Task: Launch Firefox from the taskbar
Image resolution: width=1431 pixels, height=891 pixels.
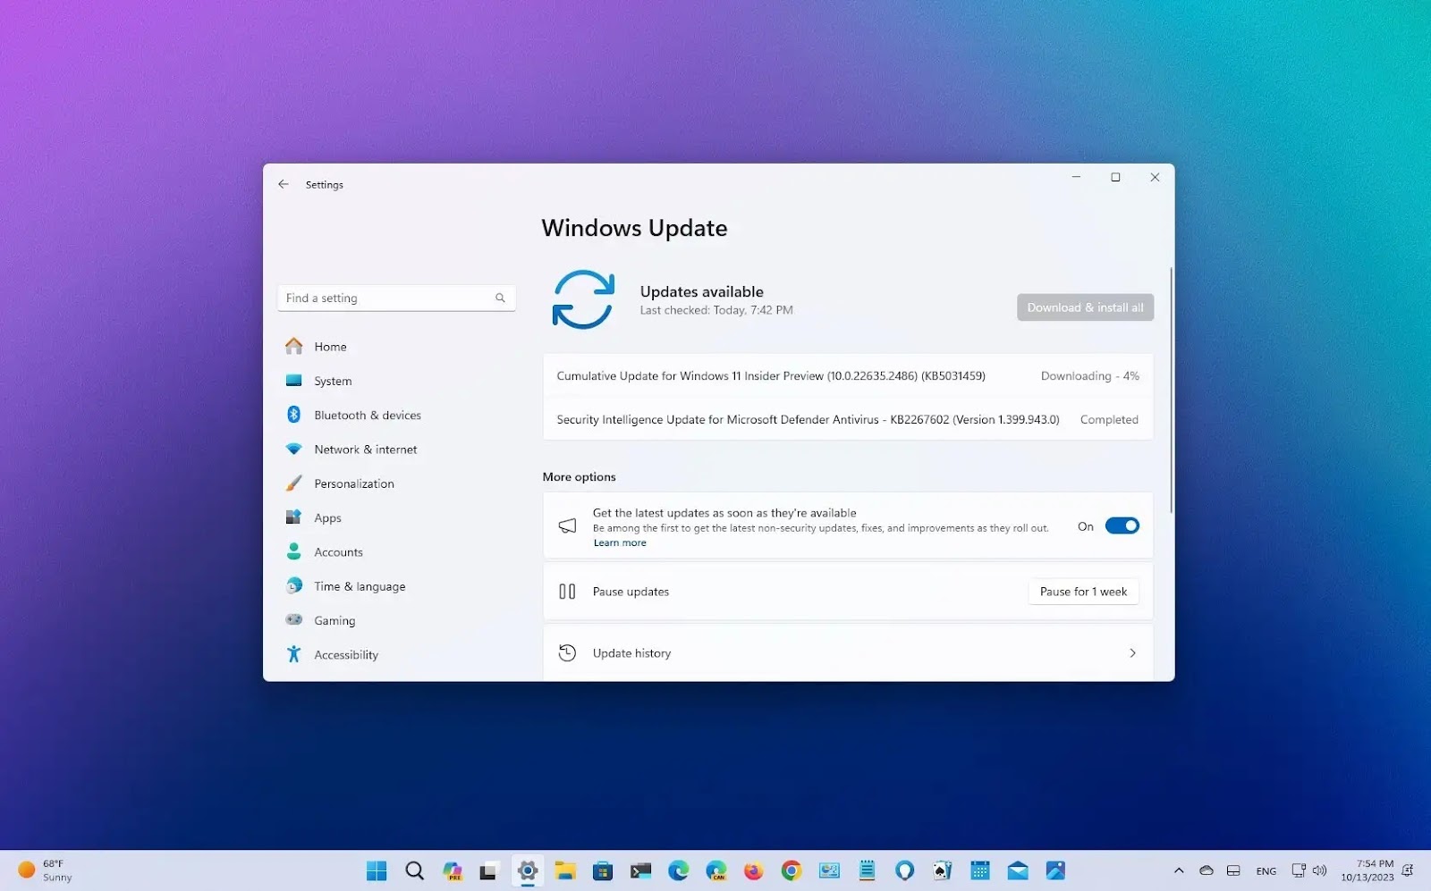Action: coord(754,870)
